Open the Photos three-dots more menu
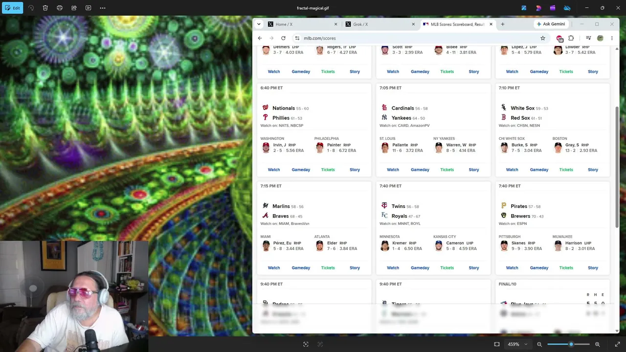 [x=103, y=8]
